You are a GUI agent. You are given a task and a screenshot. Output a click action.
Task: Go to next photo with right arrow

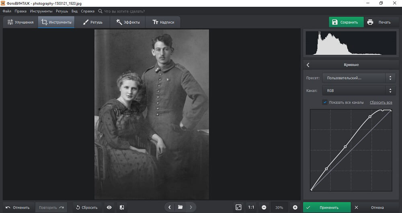[191, 207]
